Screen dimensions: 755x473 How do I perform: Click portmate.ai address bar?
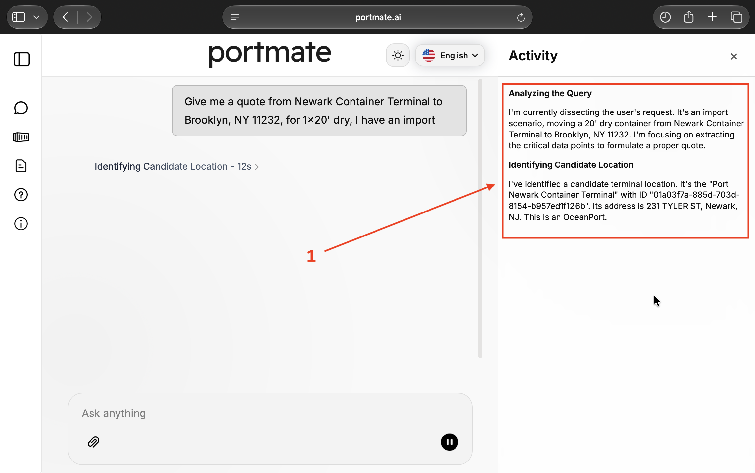[x=377, y=17]
